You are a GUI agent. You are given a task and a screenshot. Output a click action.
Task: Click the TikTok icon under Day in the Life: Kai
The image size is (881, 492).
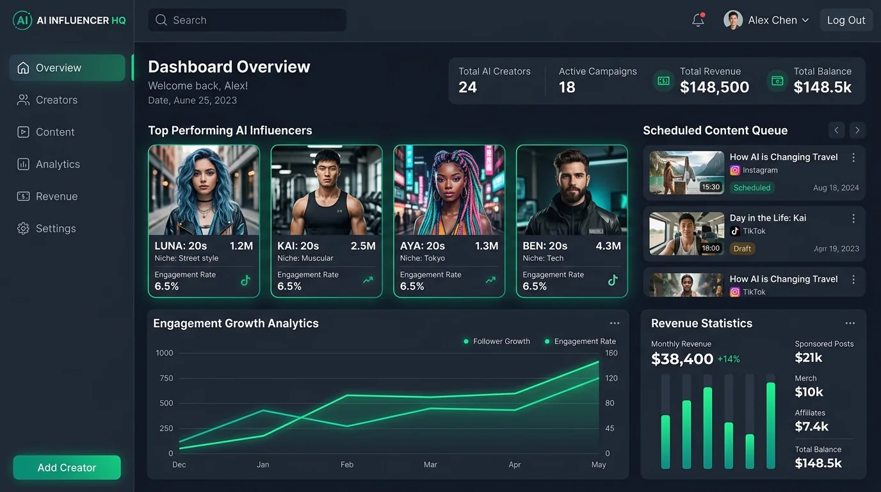tap(735, 231)
